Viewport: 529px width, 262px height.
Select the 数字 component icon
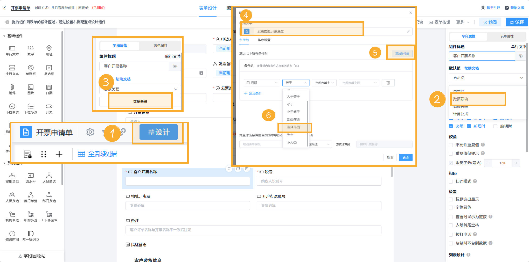(x=31, y=50)
